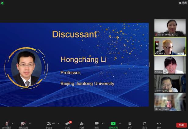The height and width of the screenshot is (129, 188).
Task: Click the red end meeting button (结束)
Action: [x=182, y=125]
